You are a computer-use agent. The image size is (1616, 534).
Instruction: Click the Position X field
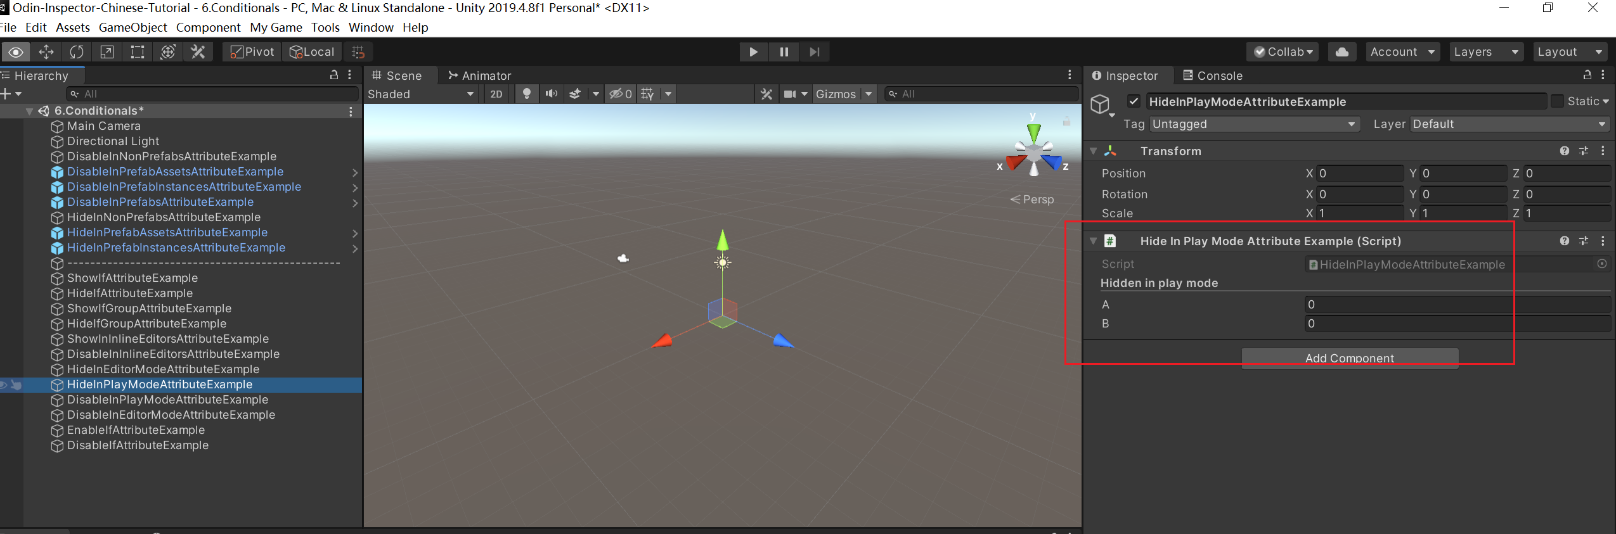(1360, 174)
